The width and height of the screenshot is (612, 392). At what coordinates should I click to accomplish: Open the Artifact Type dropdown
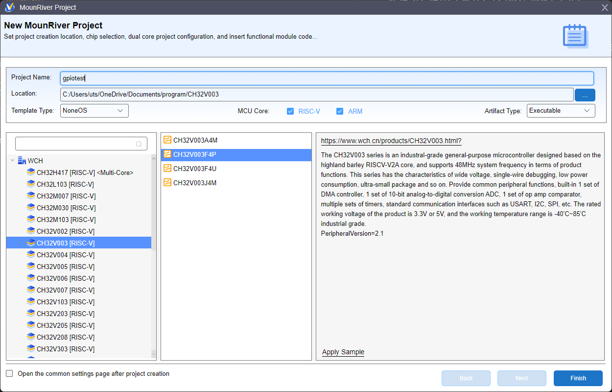(561, 111)
